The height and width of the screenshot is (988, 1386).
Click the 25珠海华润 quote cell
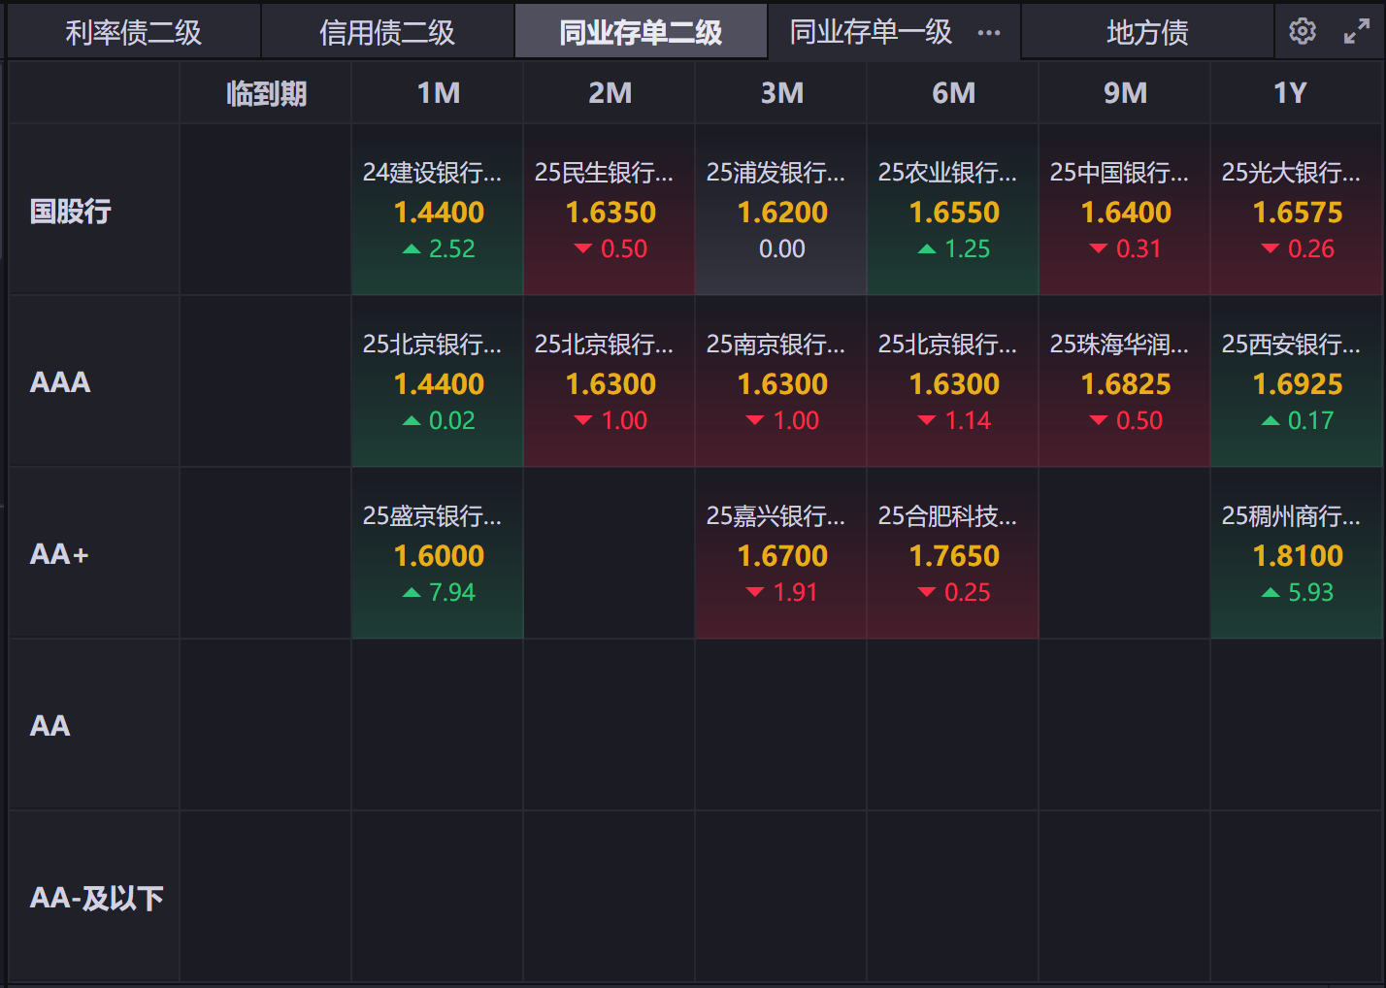tap(1125, 381)
